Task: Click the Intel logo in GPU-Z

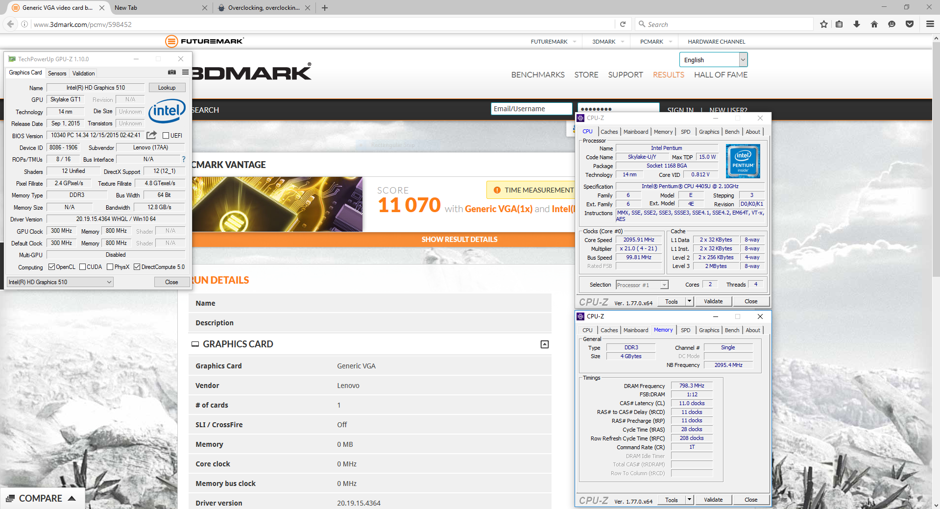Action: click(167, 111)
